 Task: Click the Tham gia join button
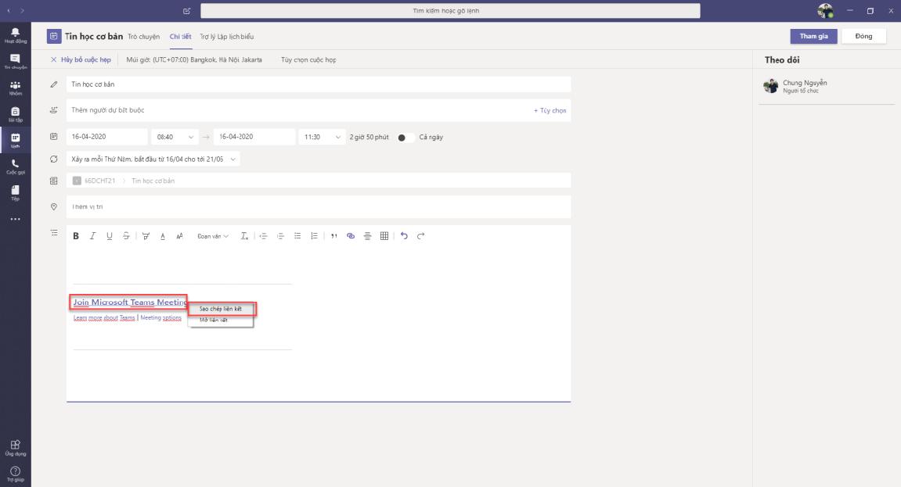(813, 36)
